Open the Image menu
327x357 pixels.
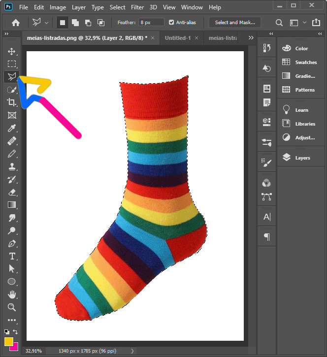click(x=58, y=7)
